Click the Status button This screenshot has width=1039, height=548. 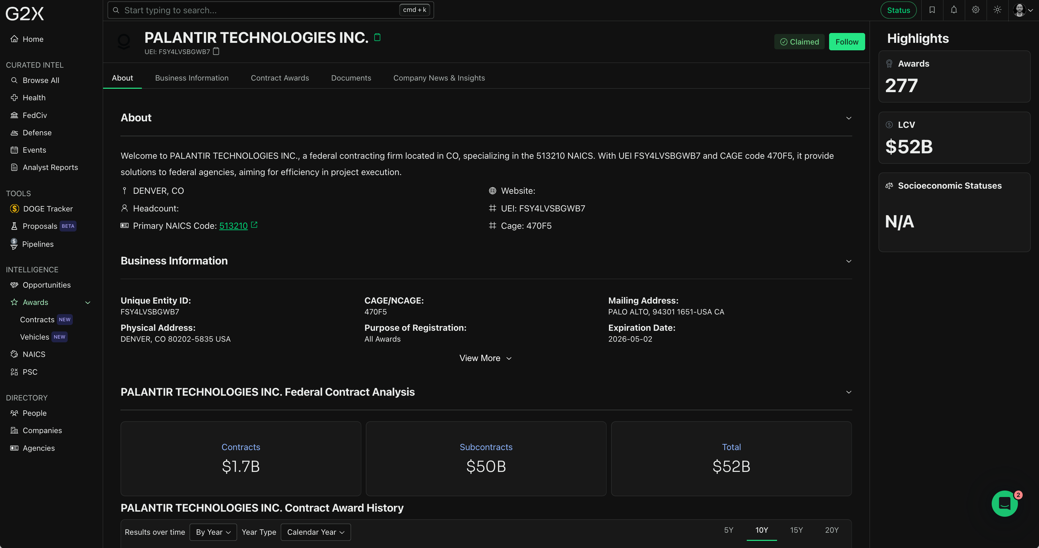tap(898, 10)
